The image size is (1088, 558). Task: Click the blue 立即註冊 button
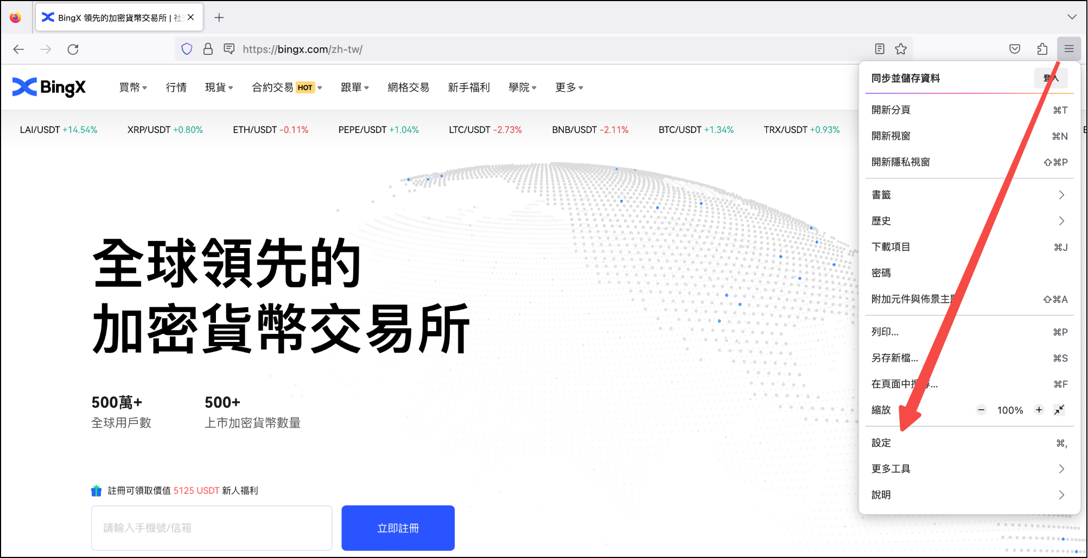(398, 528)
